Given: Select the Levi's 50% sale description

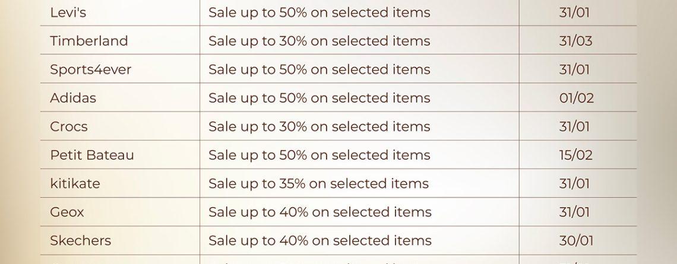Looking at the screenshot, I should point(319,12).
